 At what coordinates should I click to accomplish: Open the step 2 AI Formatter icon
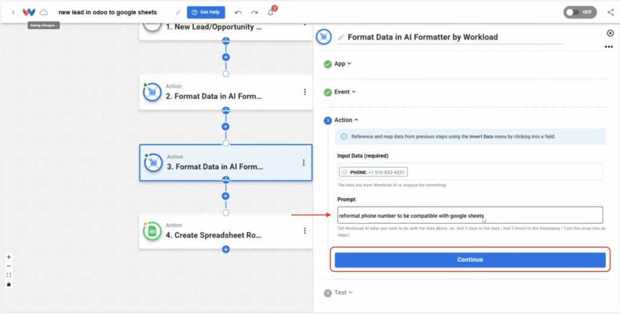(x=152, y=92)
